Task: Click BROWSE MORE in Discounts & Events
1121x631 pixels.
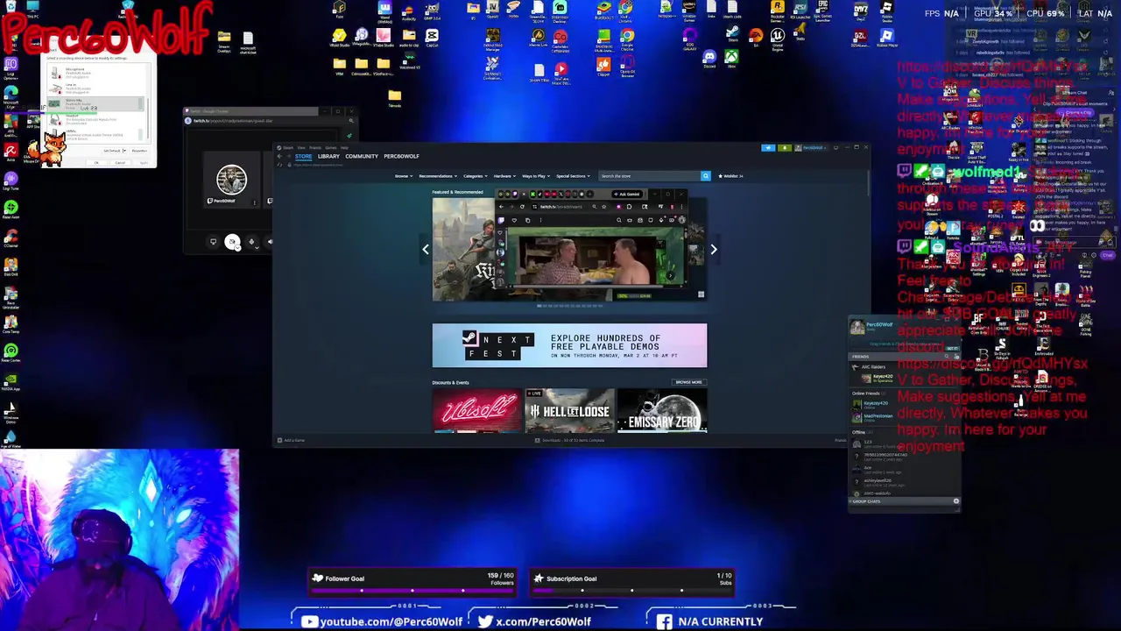Action: 688,382
